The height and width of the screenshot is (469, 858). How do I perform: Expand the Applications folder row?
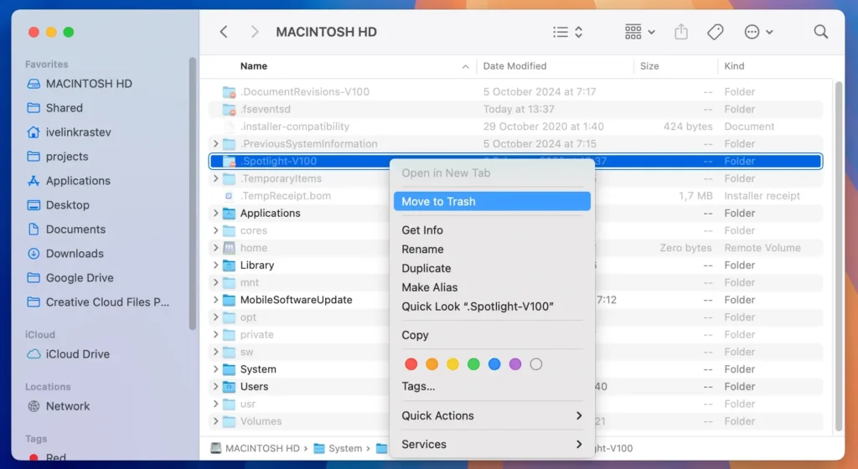[x=215, y=214]
